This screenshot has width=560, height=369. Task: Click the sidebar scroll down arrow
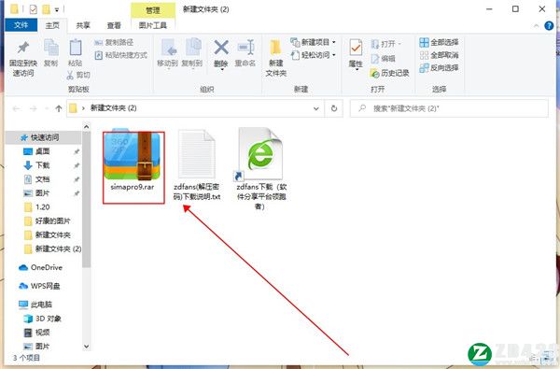coord(86,347)
